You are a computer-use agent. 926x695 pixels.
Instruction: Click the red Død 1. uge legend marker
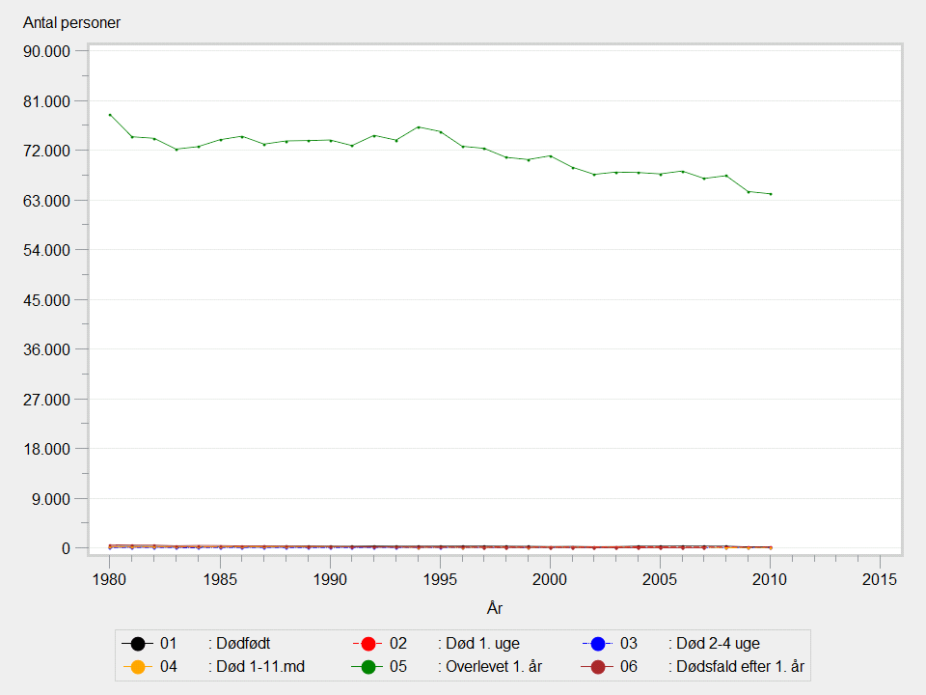coord(368,644)
